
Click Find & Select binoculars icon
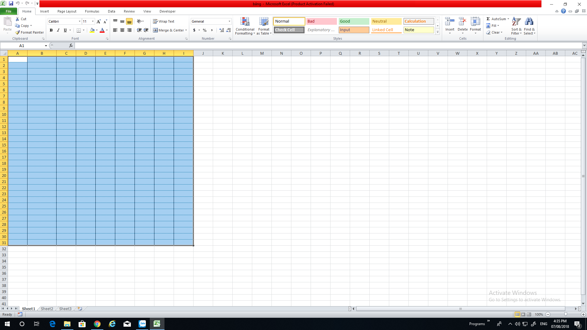point(529,22)
